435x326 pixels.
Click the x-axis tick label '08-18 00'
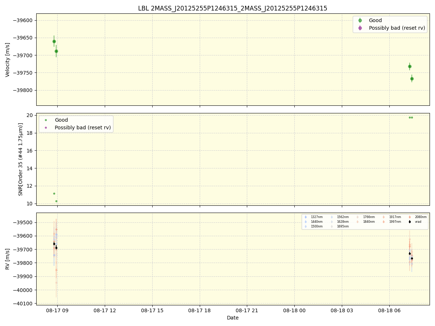(x=294, y=310)
